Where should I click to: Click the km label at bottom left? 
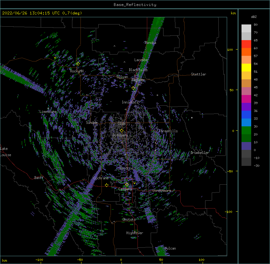coord(5,260)
